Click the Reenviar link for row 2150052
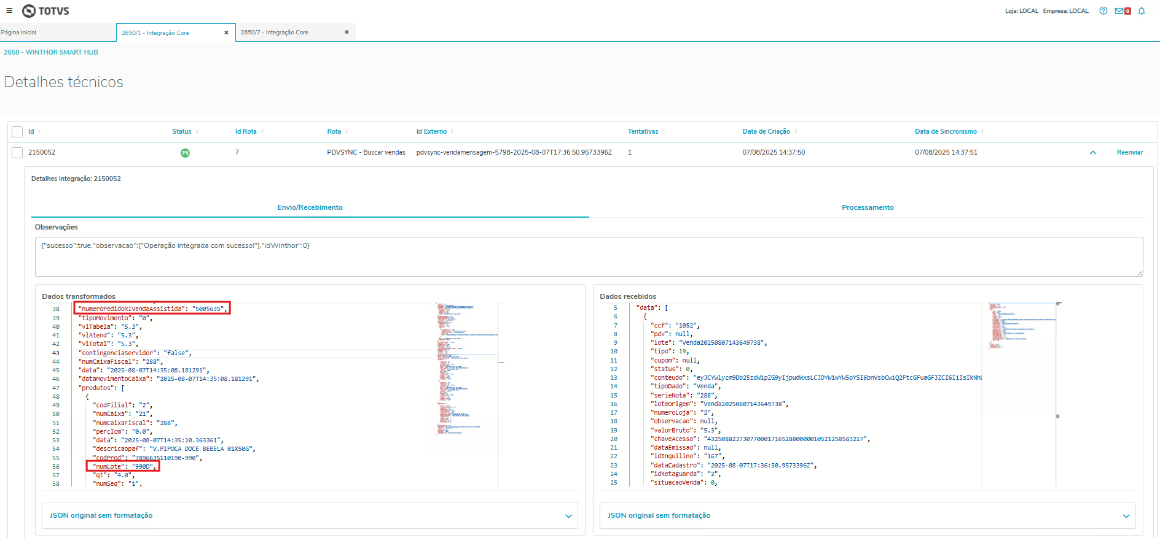The height and width of the screenshot is (538, 1160). click(1130, 153)
